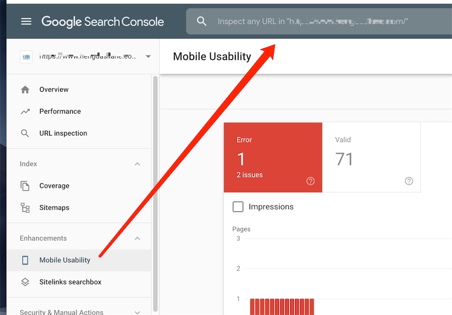The height and width of the screenshot is (315, 452).
Task: Open help icon on the Error card
Action: 310,181
